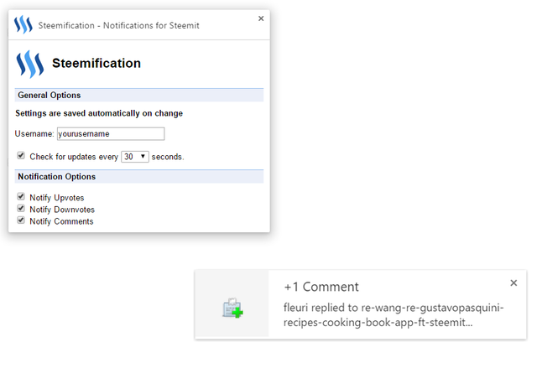This screenshot has width=537, height=368.
Task: Click the +1 Comment notification title
Action: click(x=321, y=287)
